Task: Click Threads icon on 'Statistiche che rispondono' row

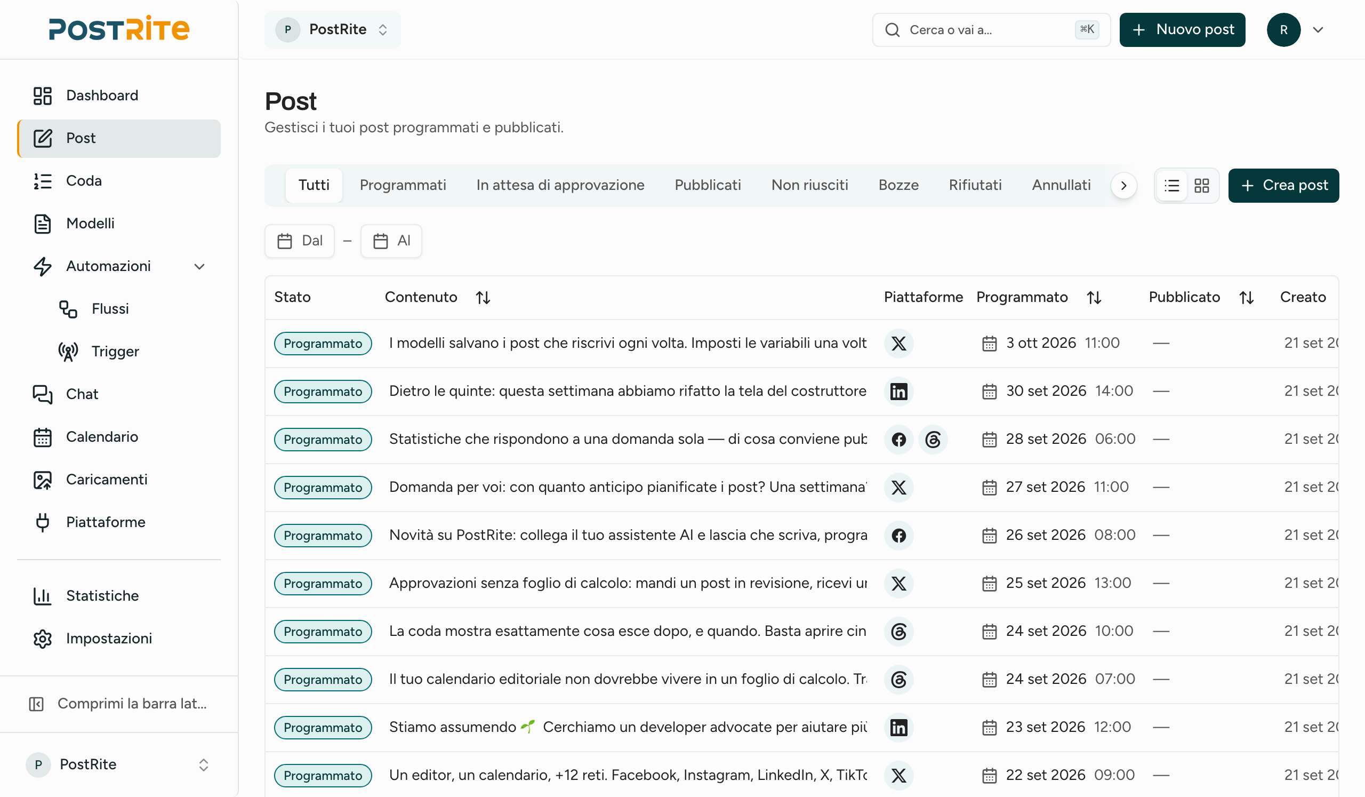Action: coord(933,440)
